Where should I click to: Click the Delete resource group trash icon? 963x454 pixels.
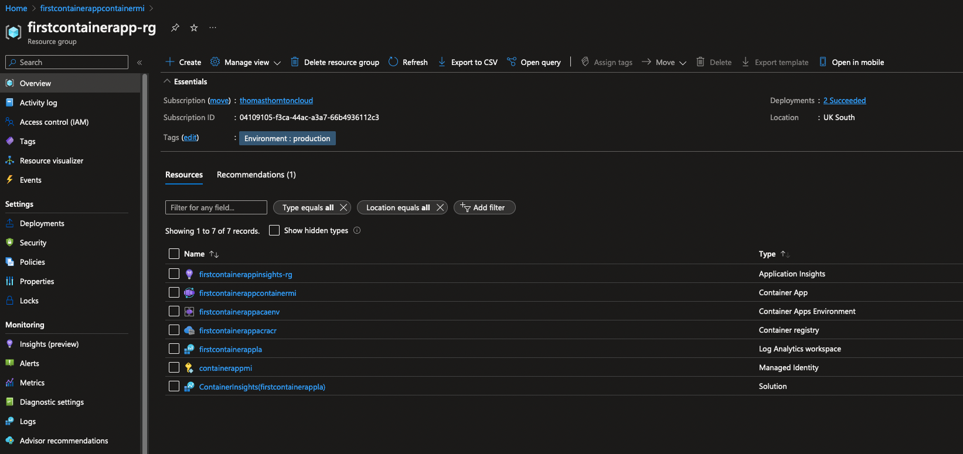coord(295,62)
